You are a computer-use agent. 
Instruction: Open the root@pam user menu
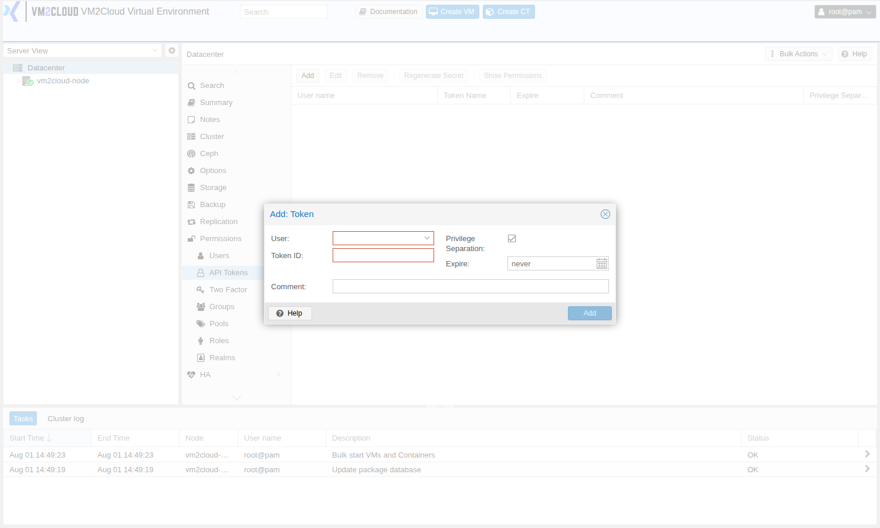[845, 12]
